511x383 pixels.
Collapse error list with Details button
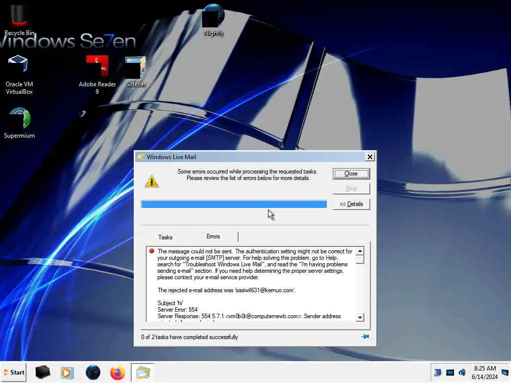click(x=351, y=204)
